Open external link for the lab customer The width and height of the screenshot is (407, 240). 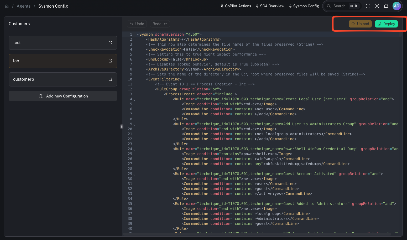(x=110, y=61)
